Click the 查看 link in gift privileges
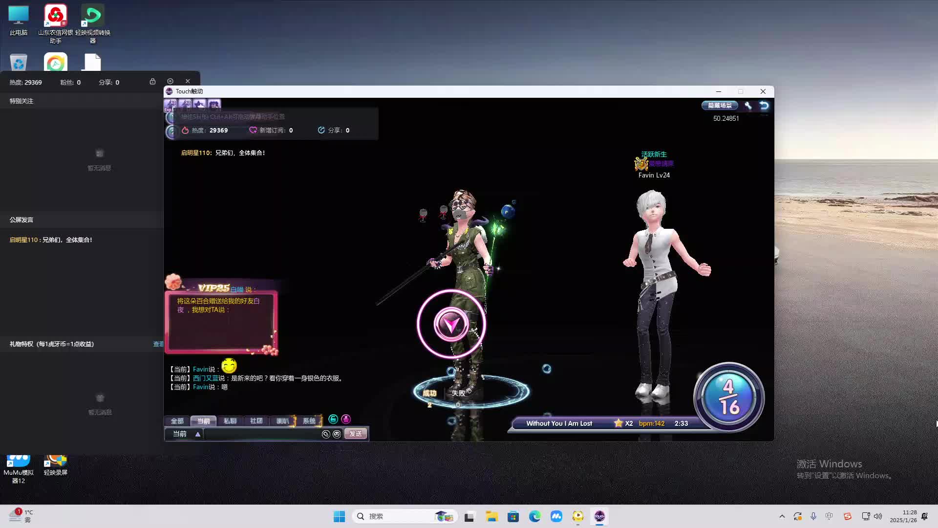Image resolution: width=938 pixels, height=528 pixels. [158, 344]
